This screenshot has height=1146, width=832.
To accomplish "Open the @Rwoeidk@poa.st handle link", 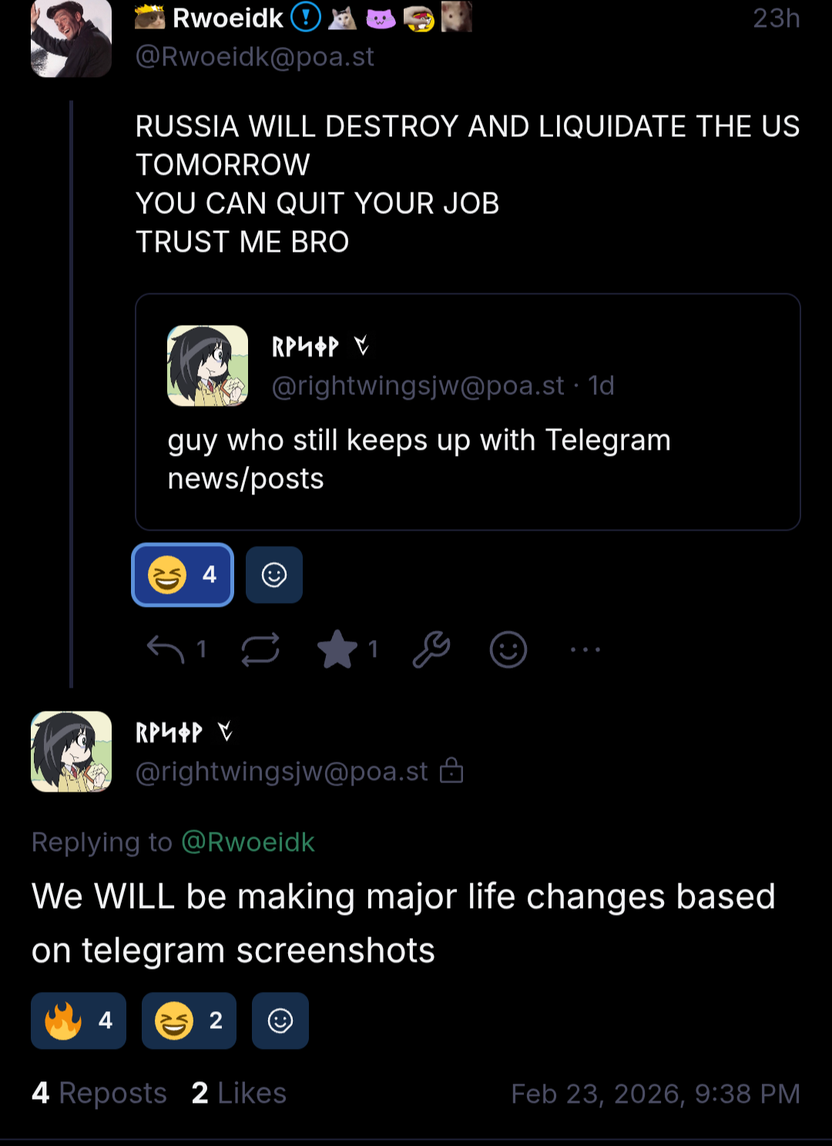I will pyautogui.click(x=254, y=56).
